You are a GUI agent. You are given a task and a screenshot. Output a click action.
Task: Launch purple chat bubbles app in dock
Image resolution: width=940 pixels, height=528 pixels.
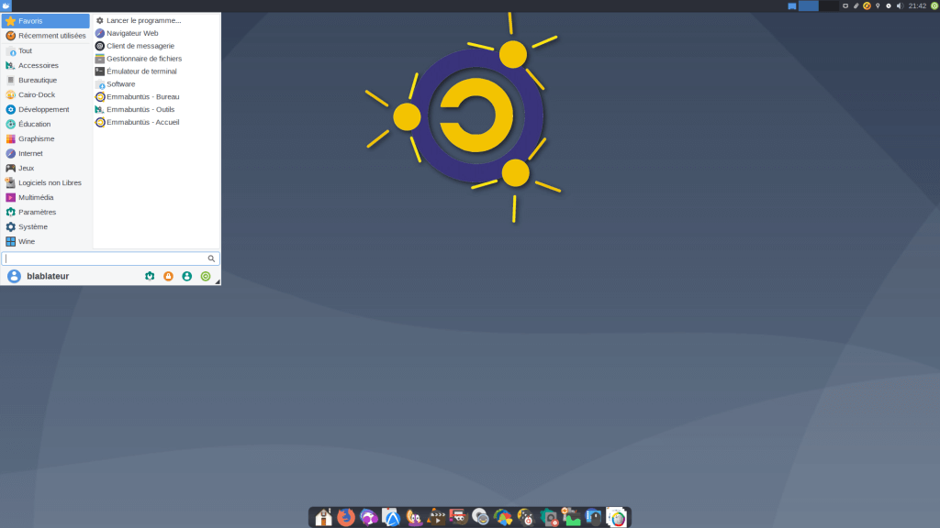click(369, 517)
